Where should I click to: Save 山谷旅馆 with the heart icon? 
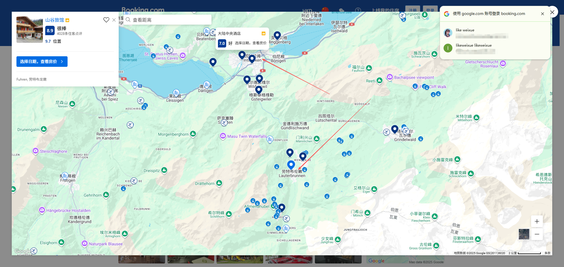click(106, 20)
